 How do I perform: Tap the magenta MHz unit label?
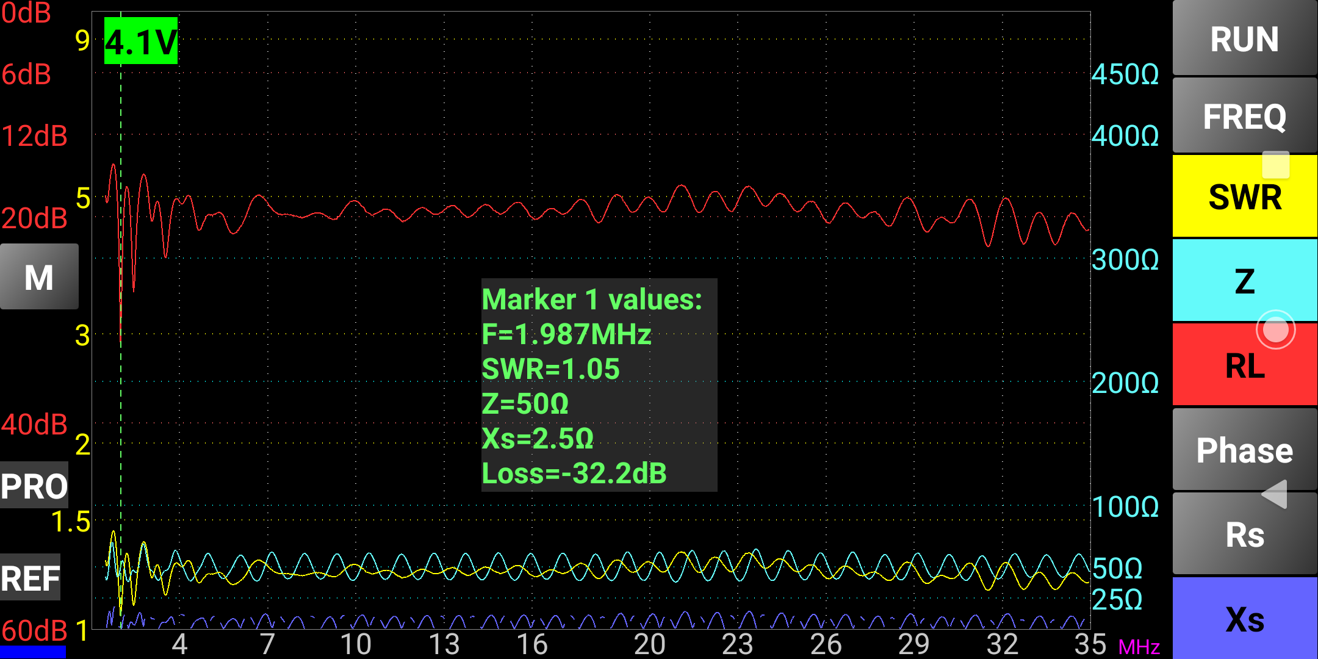click(x=1139, y=647)
